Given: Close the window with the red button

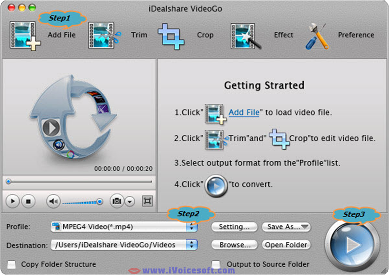Looking at the screenshot, I should click(11, 8).
